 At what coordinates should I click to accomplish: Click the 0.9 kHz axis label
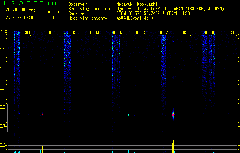3,88
